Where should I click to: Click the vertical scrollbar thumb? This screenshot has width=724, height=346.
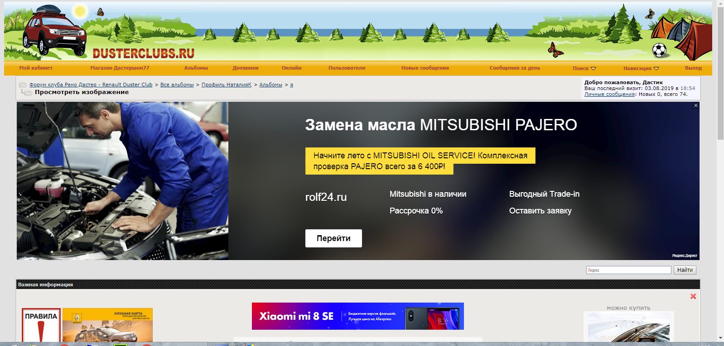[720, 73]
